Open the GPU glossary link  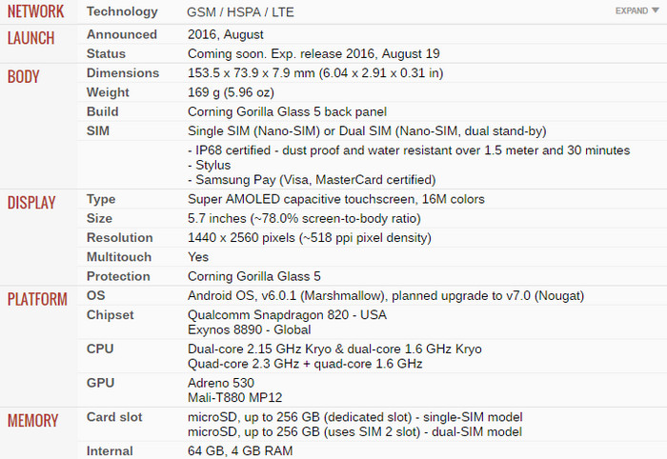(100, 383)
